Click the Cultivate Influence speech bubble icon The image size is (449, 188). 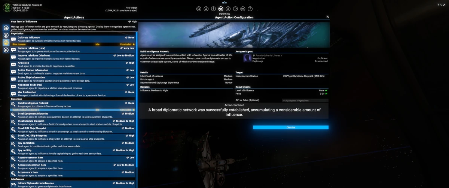(13, 39)
